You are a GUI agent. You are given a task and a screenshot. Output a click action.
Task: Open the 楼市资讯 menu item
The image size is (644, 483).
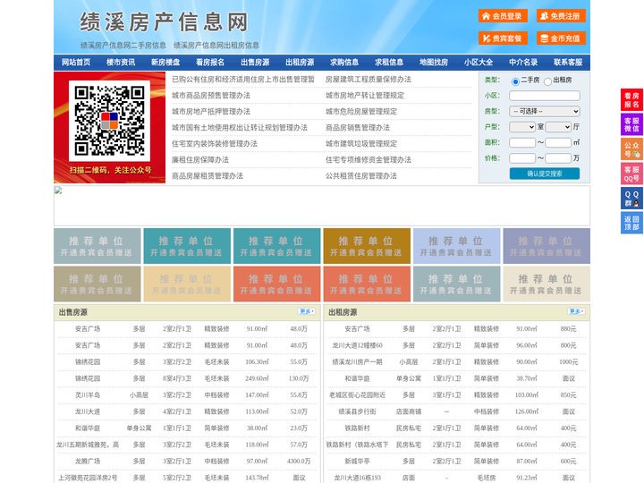coord(121,63)
